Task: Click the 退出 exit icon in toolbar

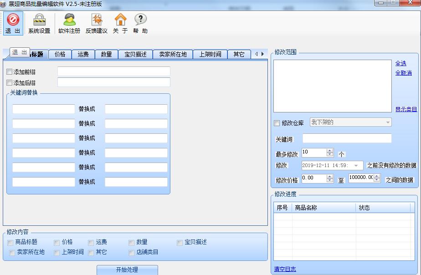Action: point(12,23)
